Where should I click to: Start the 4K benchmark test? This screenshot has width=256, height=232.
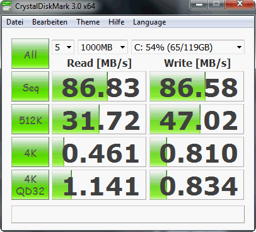point(30,152)
